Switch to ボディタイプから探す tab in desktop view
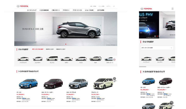Viewport: 186px width, 109px height. click(38, 49)
